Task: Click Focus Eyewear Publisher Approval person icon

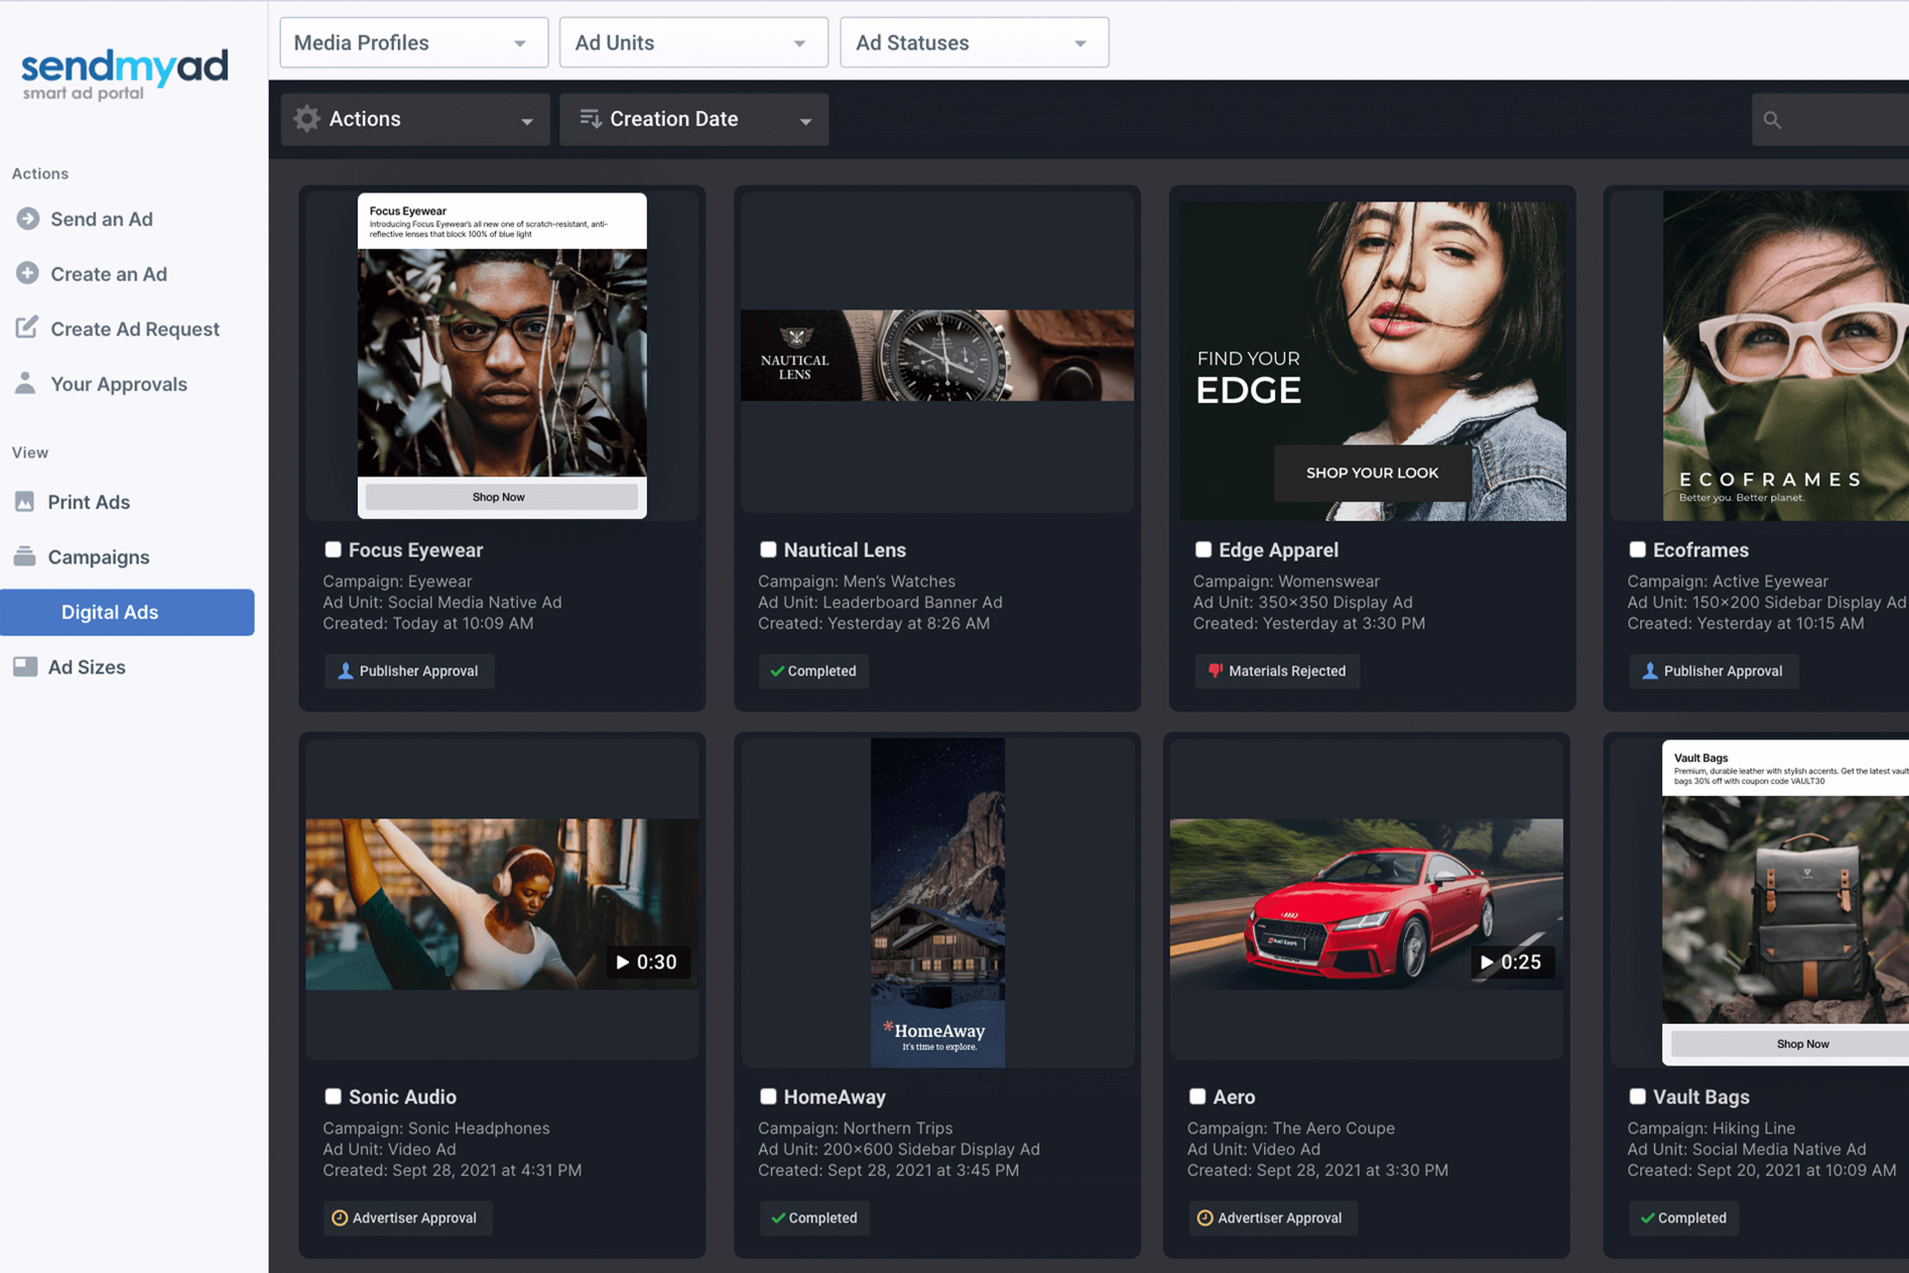Action: pos(346,671)
